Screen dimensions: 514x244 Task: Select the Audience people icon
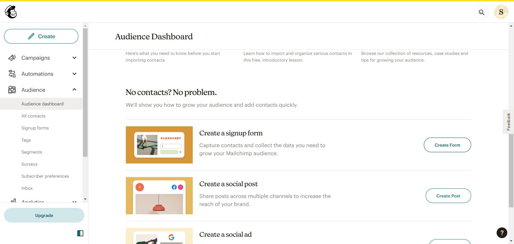[x=12, y=90]
